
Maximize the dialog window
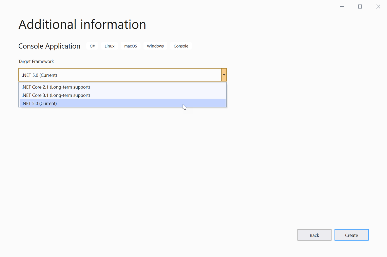click(360, 7)
